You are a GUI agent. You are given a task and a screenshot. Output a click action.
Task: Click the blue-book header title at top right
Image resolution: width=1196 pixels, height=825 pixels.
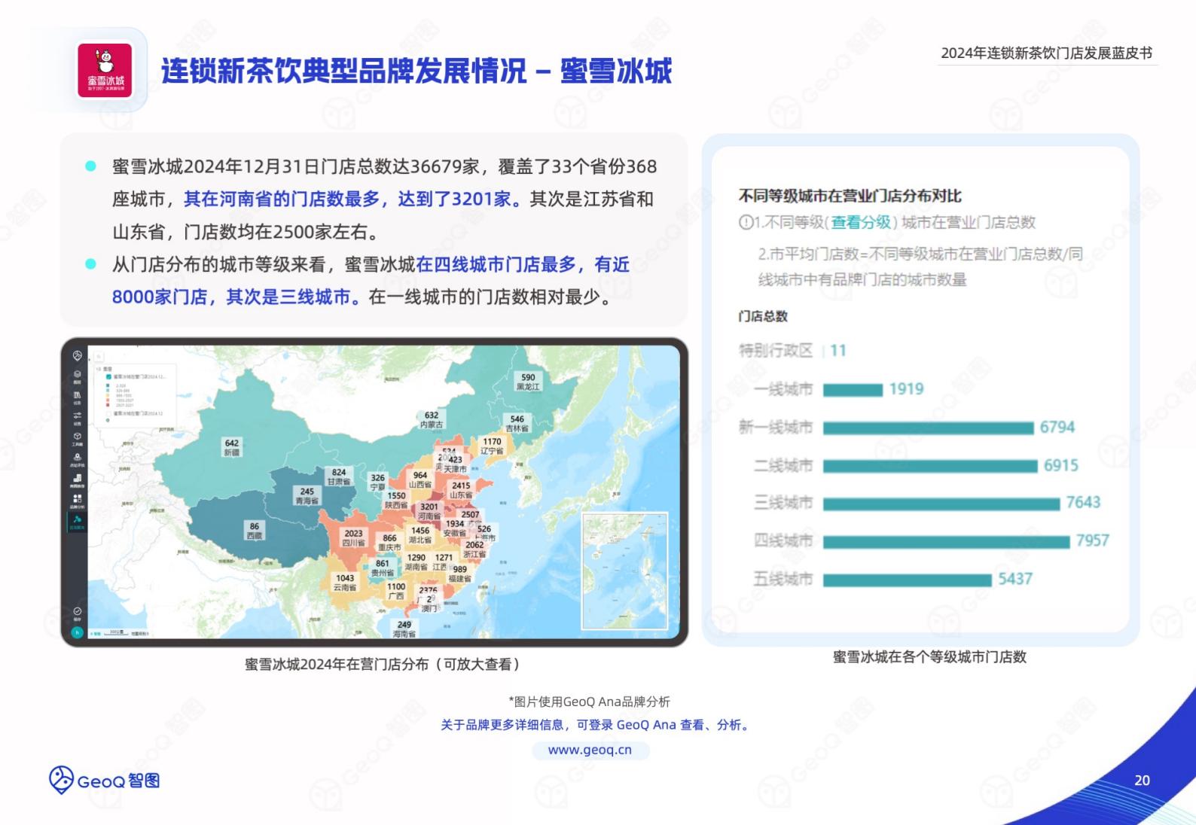tap(1046, 53)
